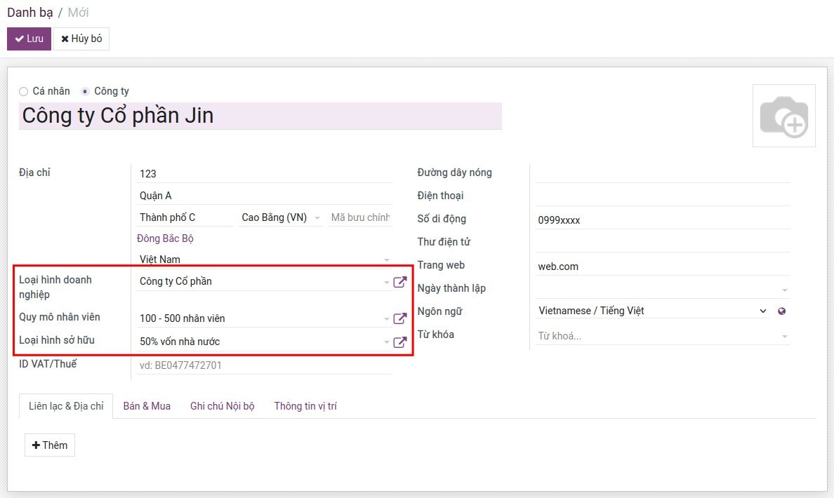The width and height of the screenshot is (834, 498).
Task: Click the globe icon beside language field
Action: click(781, 311)
